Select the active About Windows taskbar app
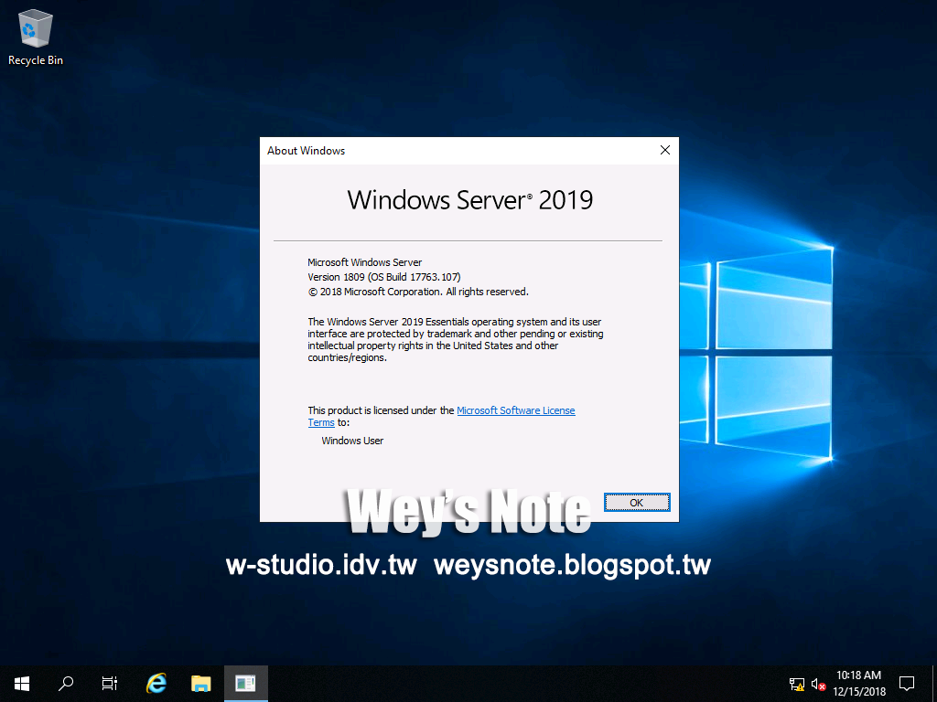The width and height of the screenshot is (937, 702). point(245,684)
